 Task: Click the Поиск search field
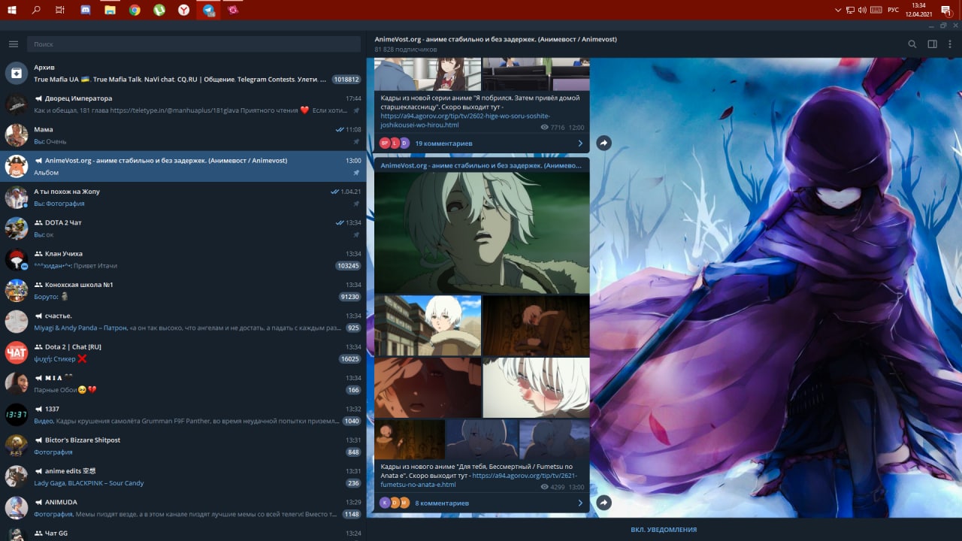coord(194,44)
